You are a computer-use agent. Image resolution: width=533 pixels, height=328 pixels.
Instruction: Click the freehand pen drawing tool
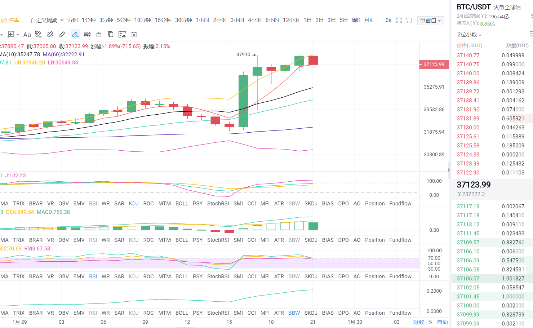75,35
